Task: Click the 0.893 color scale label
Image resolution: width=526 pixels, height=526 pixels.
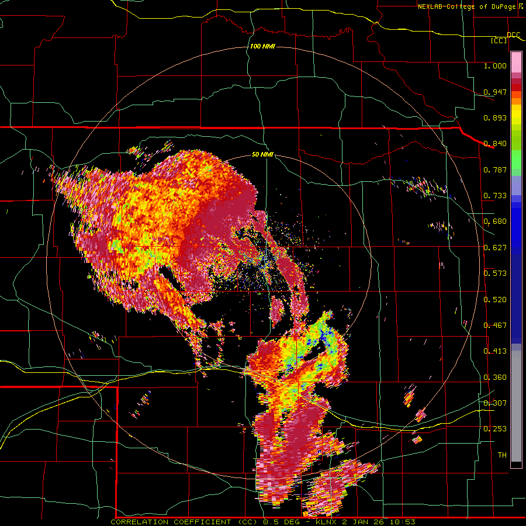Action: click(495, 117)
